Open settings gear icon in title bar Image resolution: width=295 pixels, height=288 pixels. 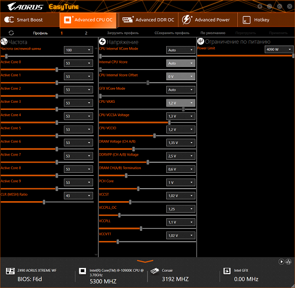click(260, 6)
